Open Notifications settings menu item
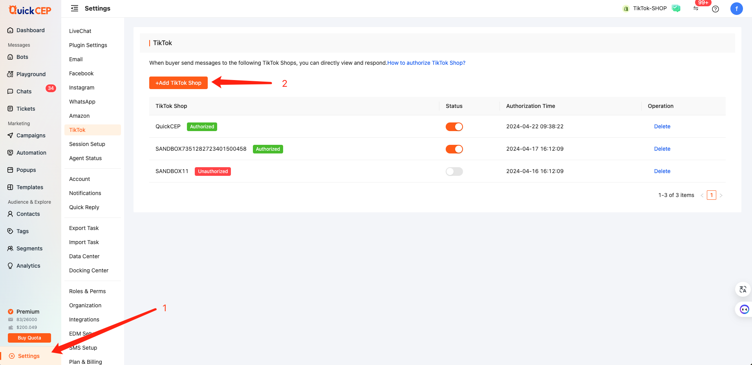Image resolution: width=752 pixels, height=365 pixels. pyautogui.click(x=85, y=193)
